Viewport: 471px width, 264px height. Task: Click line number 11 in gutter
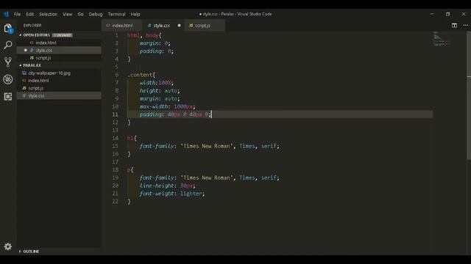click(116, 114)
